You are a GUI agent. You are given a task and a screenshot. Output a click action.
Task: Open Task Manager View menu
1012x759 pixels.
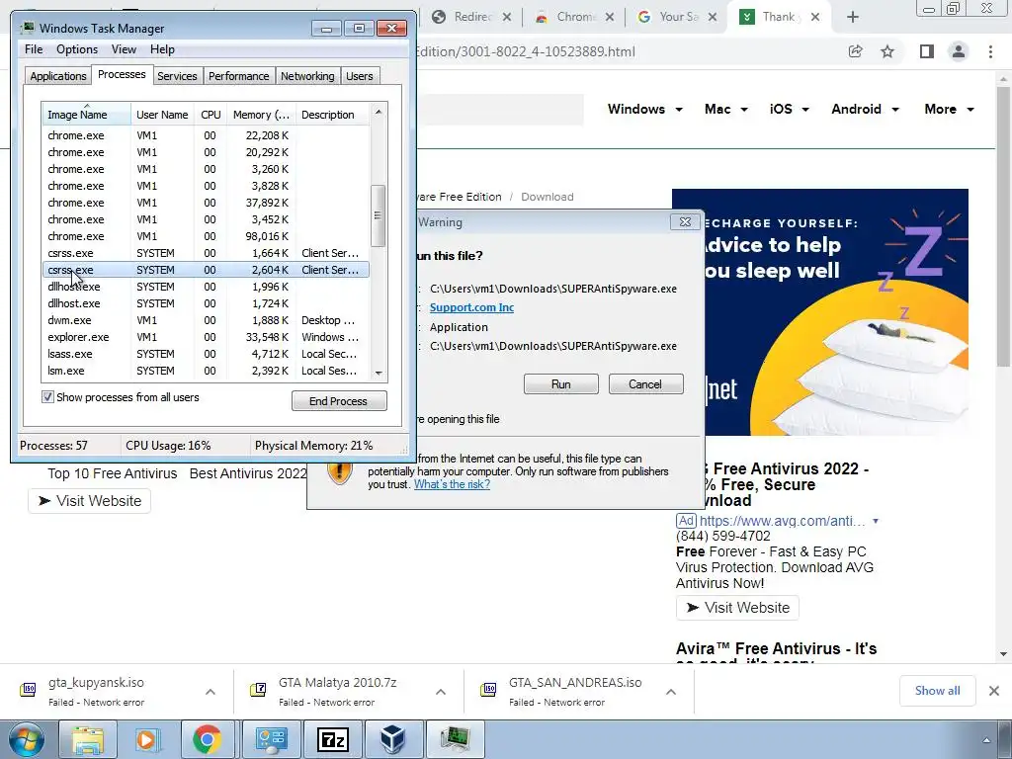(124, 49)
